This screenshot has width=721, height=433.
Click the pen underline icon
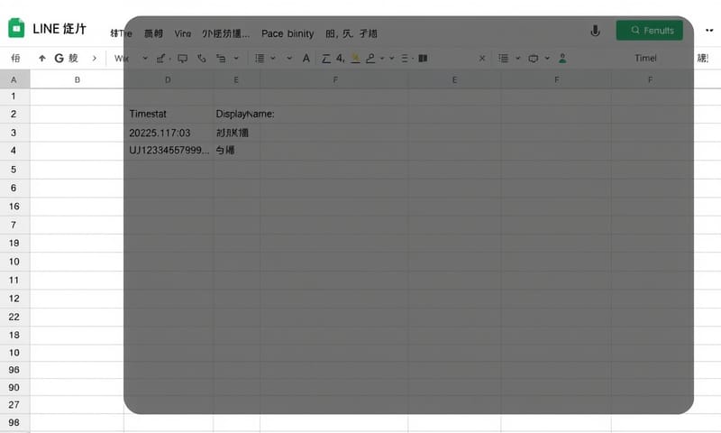(370, 59)
